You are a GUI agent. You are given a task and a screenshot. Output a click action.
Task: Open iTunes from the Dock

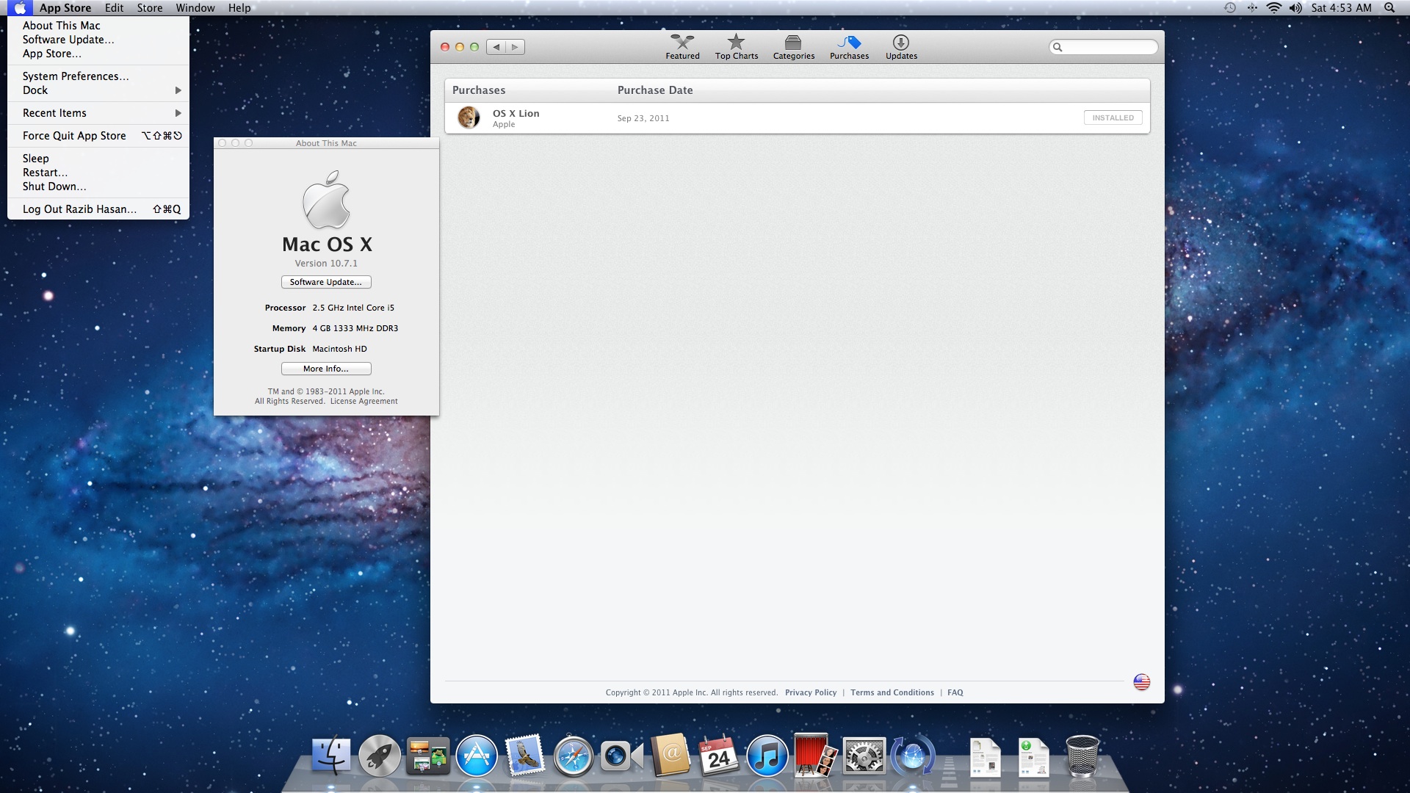767,756
